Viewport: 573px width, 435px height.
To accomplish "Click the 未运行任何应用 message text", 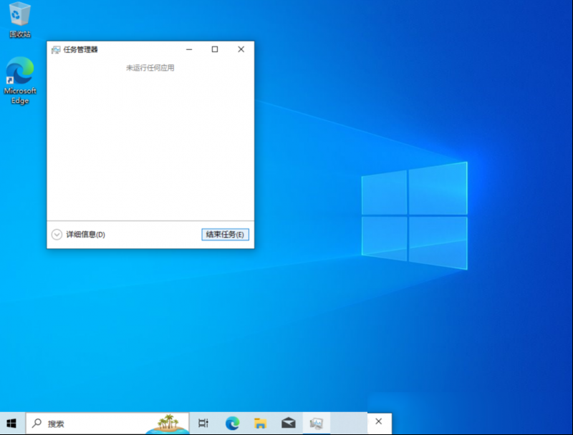I will click(150, 68).
